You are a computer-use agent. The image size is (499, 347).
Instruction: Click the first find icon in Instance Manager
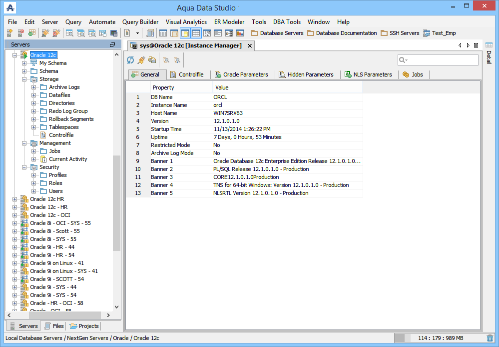point(166,59)
